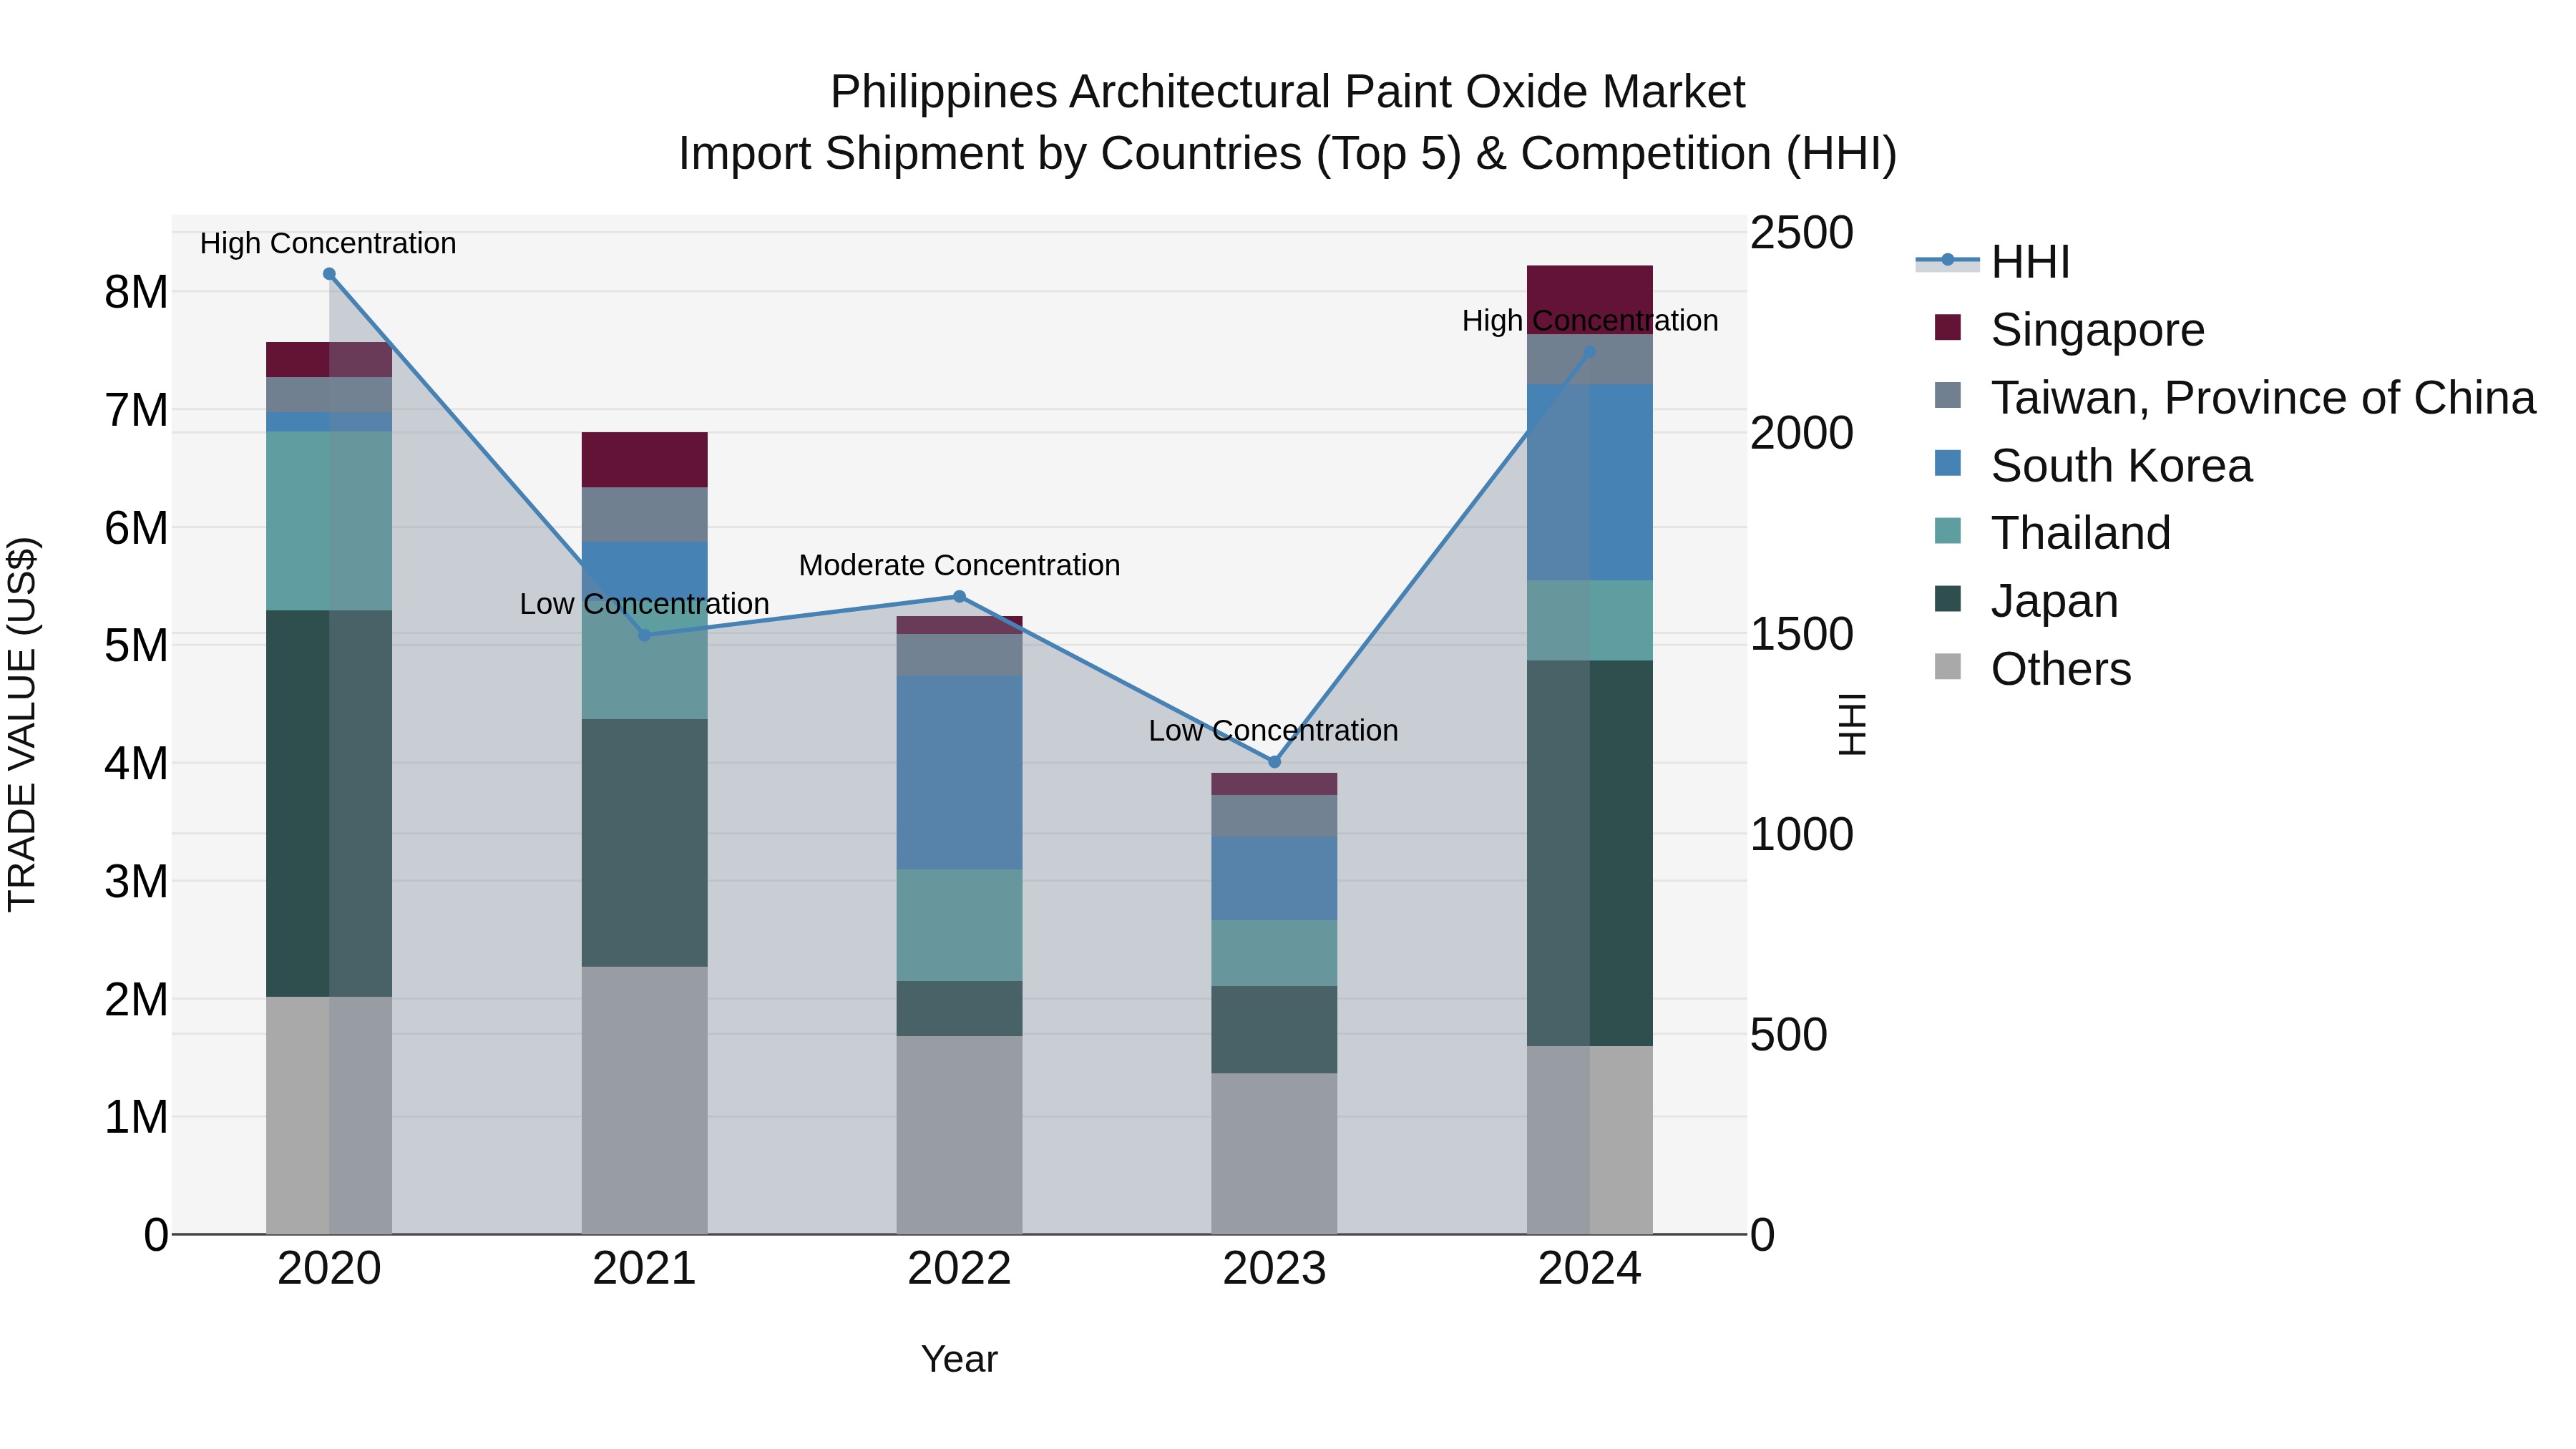Select the 2024 HHI data point
Viewport: 2576px width, 1449px height.
tap(1590, 352)
